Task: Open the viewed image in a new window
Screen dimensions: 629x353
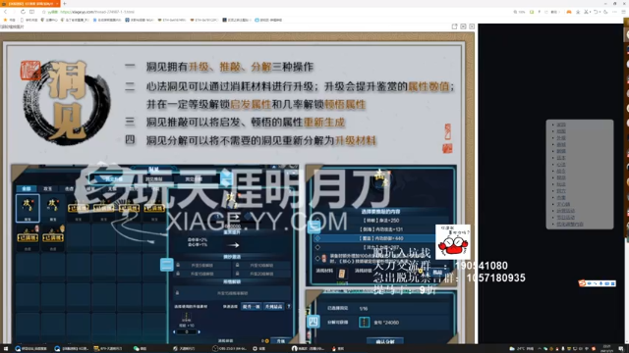Action: click(454, 26)
